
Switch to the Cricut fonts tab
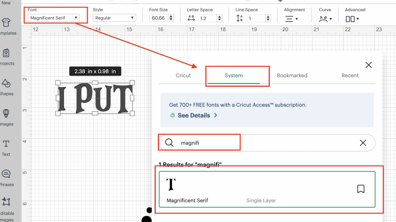183,75
